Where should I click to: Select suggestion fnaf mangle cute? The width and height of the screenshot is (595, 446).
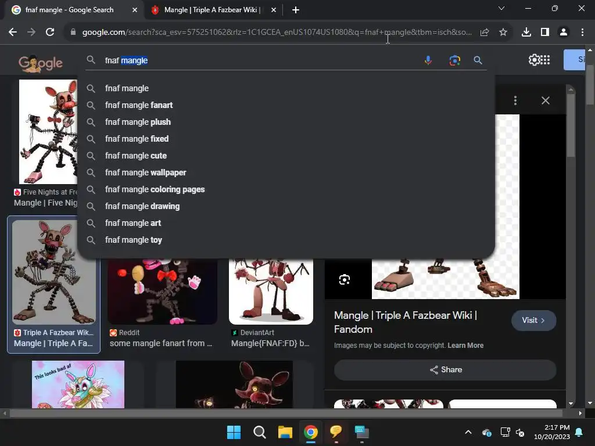(x=286, y=156)
